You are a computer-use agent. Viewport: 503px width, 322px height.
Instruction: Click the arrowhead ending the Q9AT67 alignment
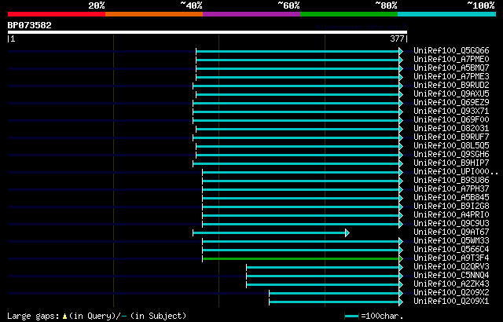347,233
